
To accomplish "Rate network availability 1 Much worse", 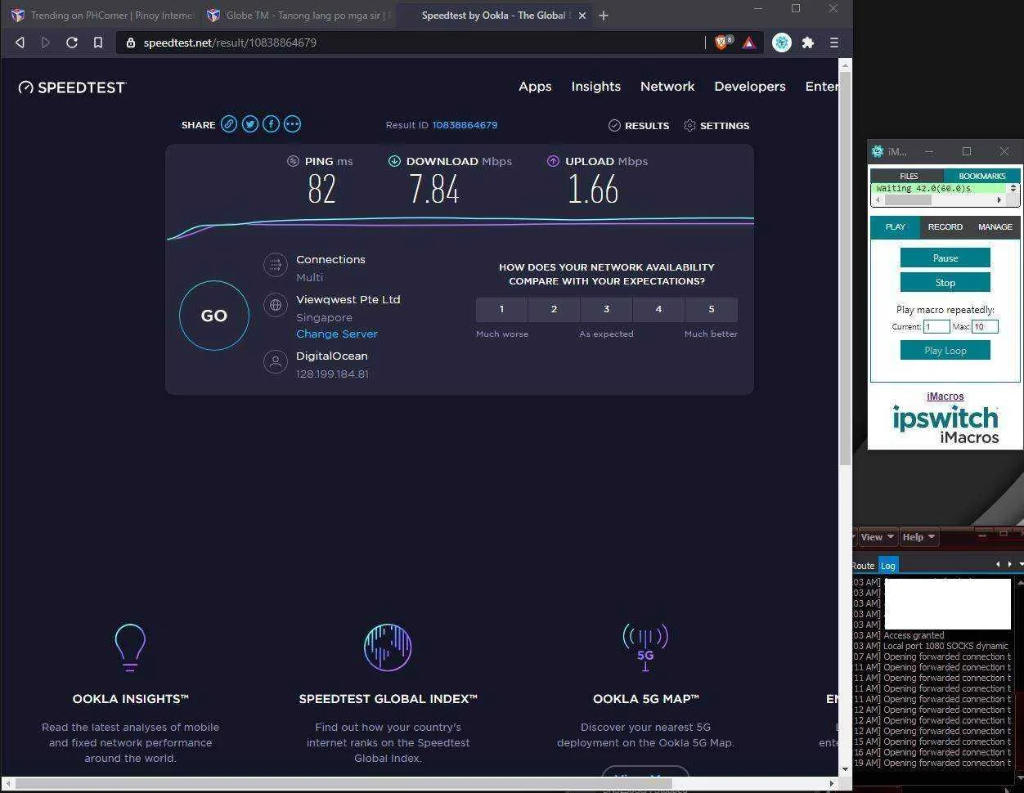I will (x=501, y=309).
